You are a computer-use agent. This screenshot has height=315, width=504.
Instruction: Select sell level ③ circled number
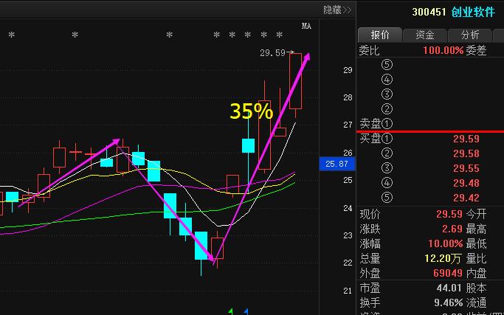coord(387,94)
